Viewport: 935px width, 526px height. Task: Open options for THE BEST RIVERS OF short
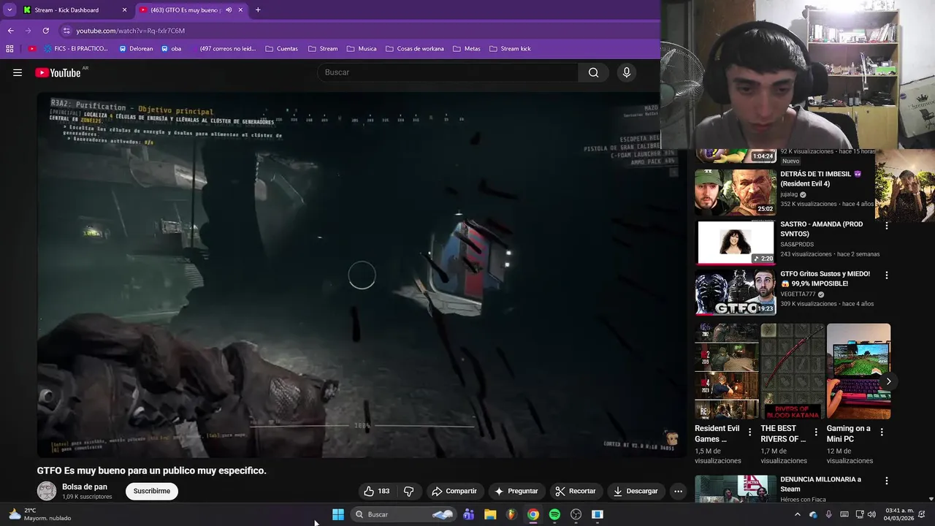pos(816,432)
